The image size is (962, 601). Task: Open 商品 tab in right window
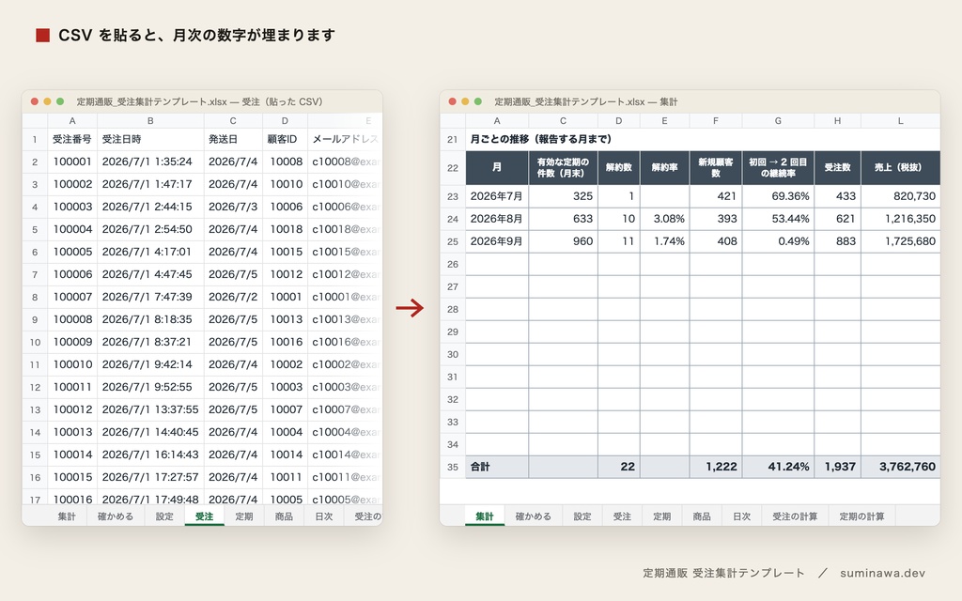coord(702,516)
